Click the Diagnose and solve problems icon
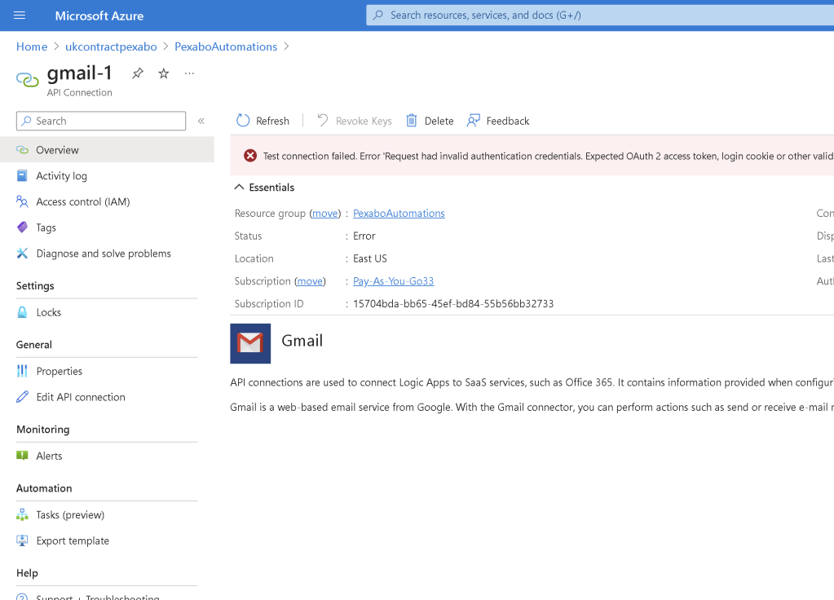Screen dimensions: 834x600 pos(22,254)
